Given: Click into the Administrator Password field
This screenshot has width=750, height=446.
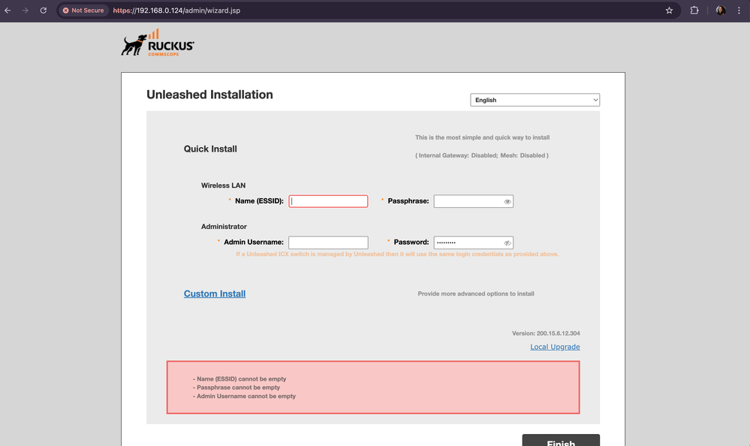Looking at the screenshot, I should [x=468, y=243].
